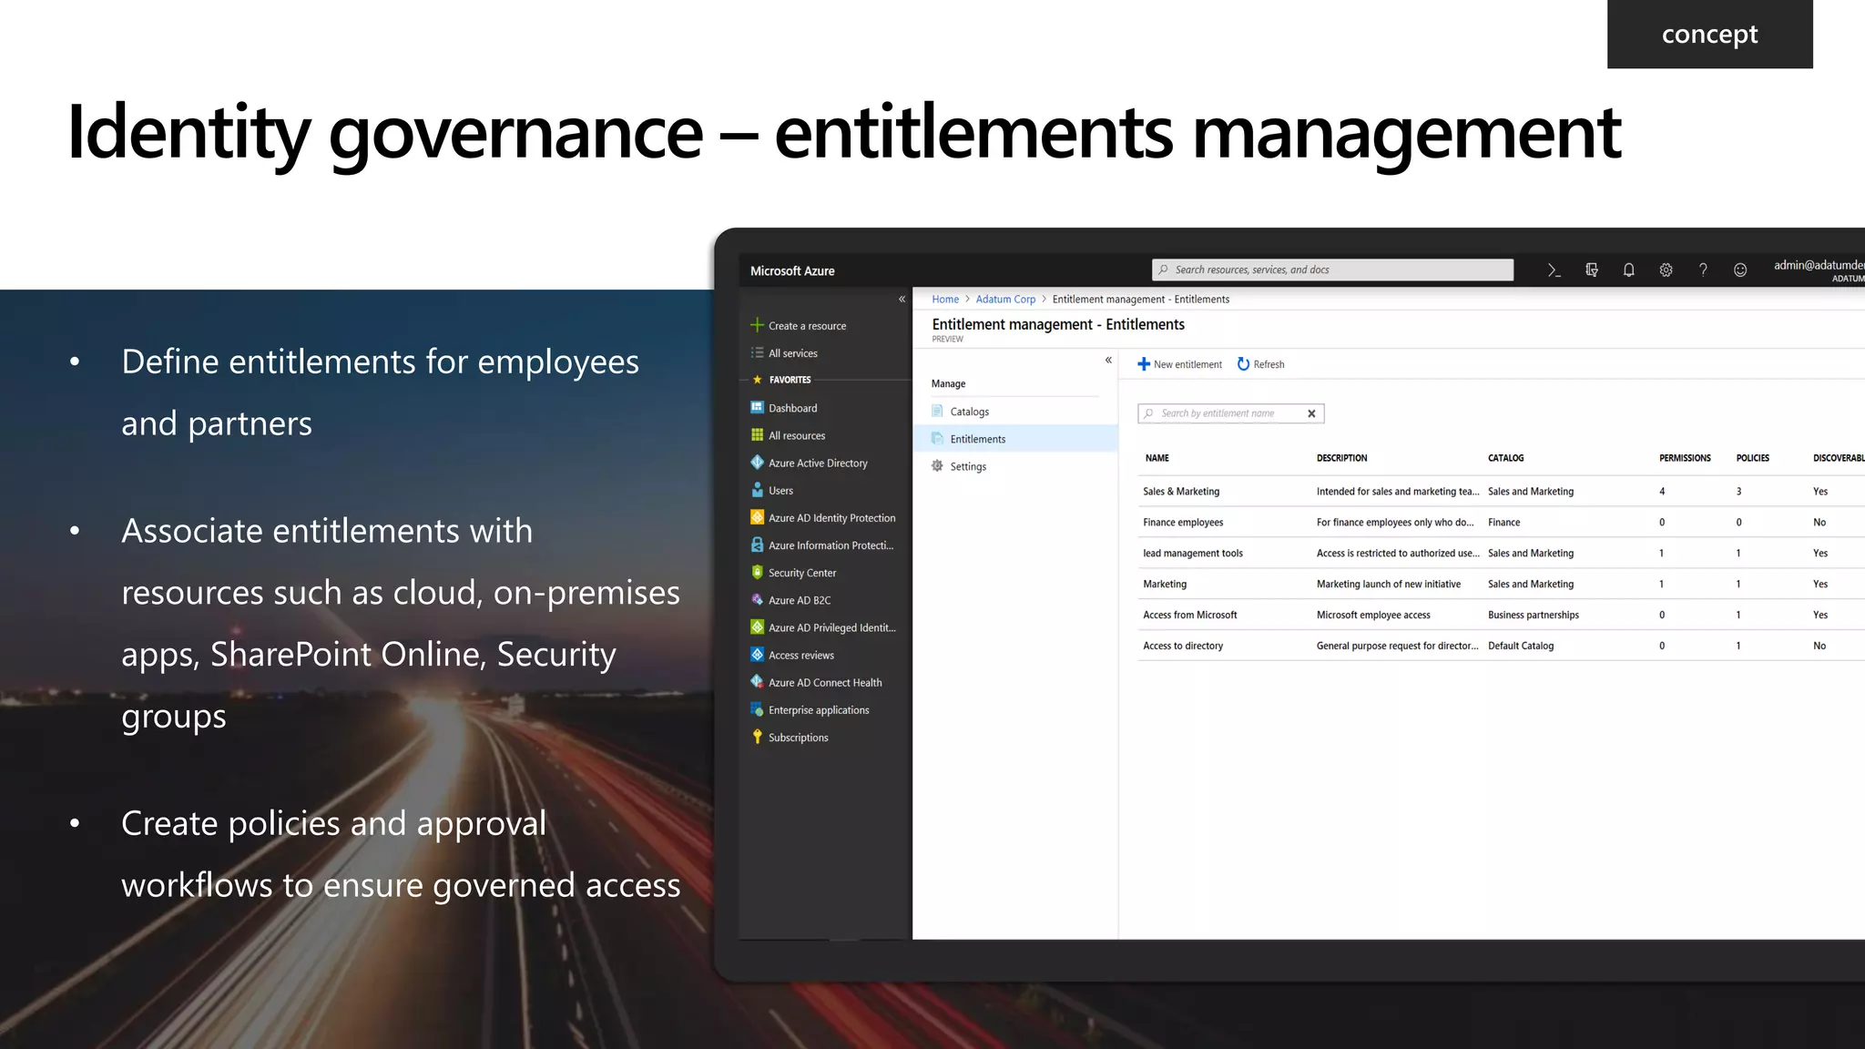The width and height of the screenshot is (1865, 1049).
Task: Click New entitlement button
Action: click(x=1179, y=364)
